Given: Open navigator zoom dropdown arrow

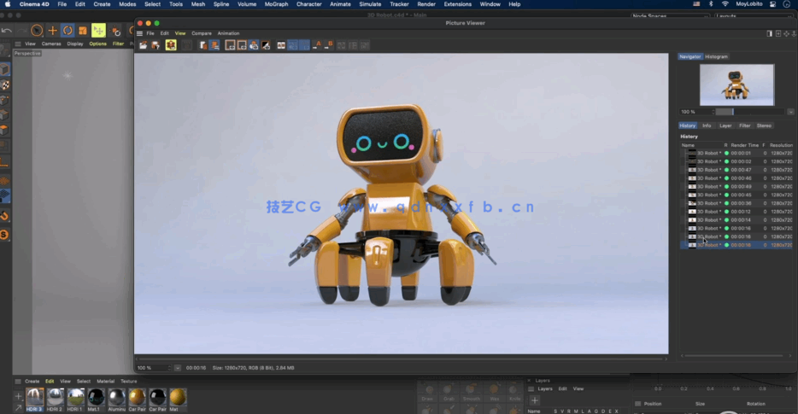Looking at the screenshot, I should coord(790,112).
